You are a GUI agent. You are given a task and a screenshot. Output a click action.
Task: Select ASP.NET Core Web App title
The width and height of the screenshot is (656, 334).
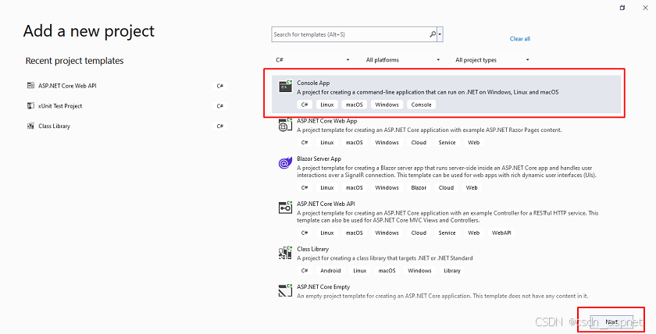click(327, 121)
